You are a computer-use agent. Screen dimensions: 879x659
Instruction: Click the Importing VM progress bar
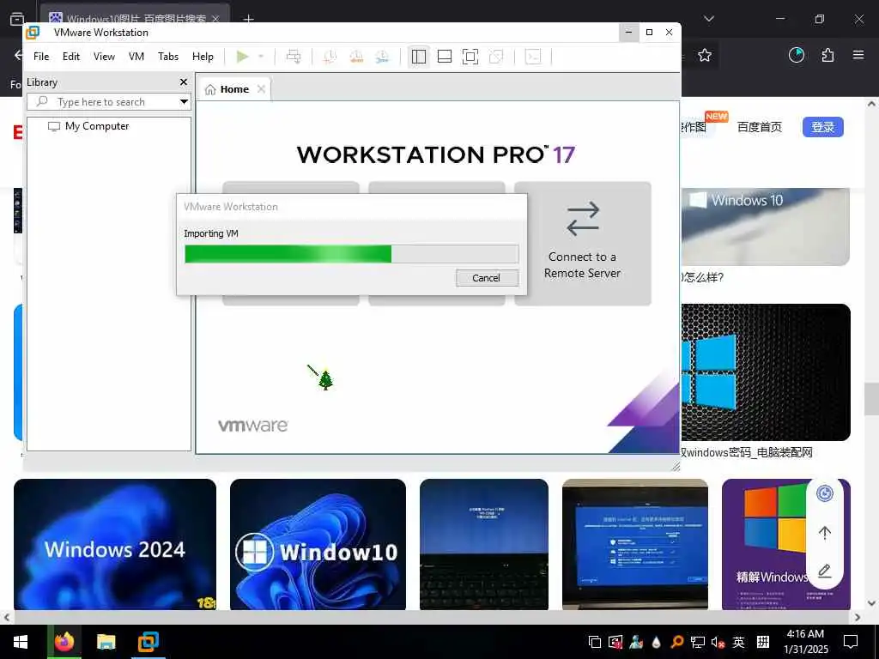point(351,254)
